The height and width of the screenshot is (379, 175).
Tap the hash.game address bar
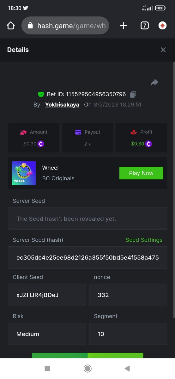pos(65,26)
